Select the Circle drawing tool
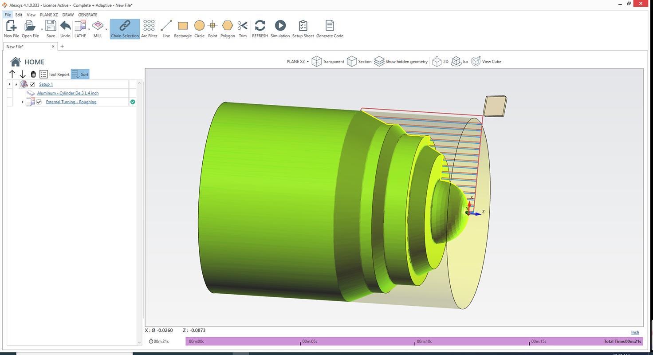The height and width of the screenshot is (355, 653). (x=199, y=26)
